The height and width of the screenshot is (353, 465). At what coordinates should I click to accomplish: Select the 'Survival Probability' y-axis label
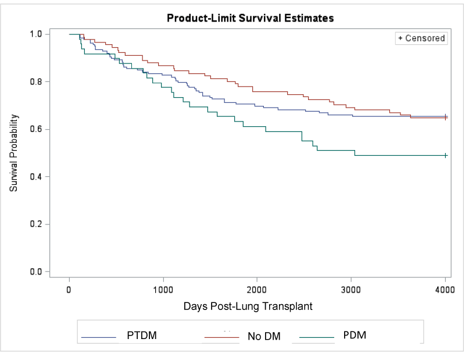(13, 152)
